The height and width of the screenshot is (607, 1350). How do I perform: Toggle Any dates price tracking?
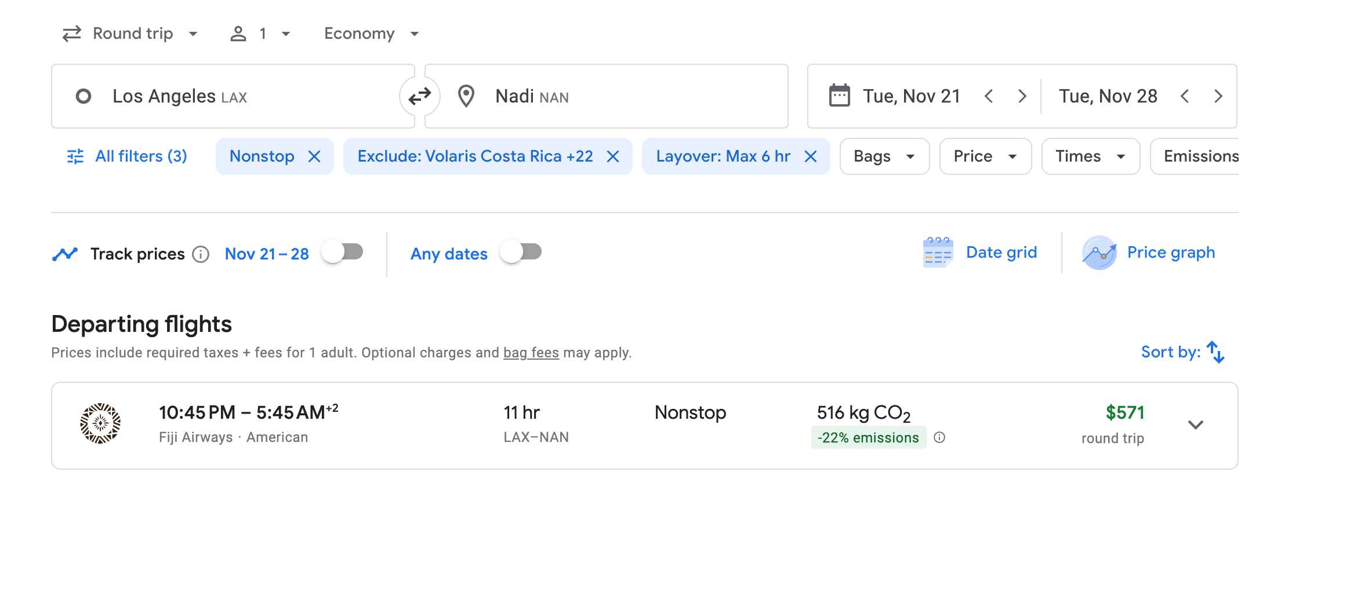click(x=521, y=253)
